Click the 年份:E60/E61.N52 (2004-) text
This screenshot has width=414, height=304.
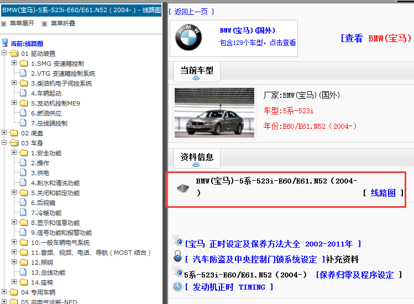pyautogui.click(x=310, y=126)
